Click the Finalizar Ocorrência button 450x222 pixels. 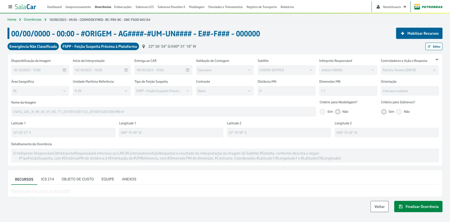tap(418, 207)
